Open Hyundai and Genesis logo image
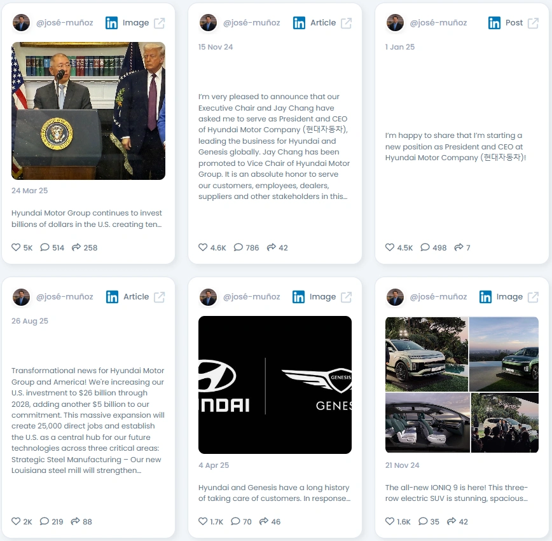Viewport: 552px width, 541px height. [x=275, y=385]
